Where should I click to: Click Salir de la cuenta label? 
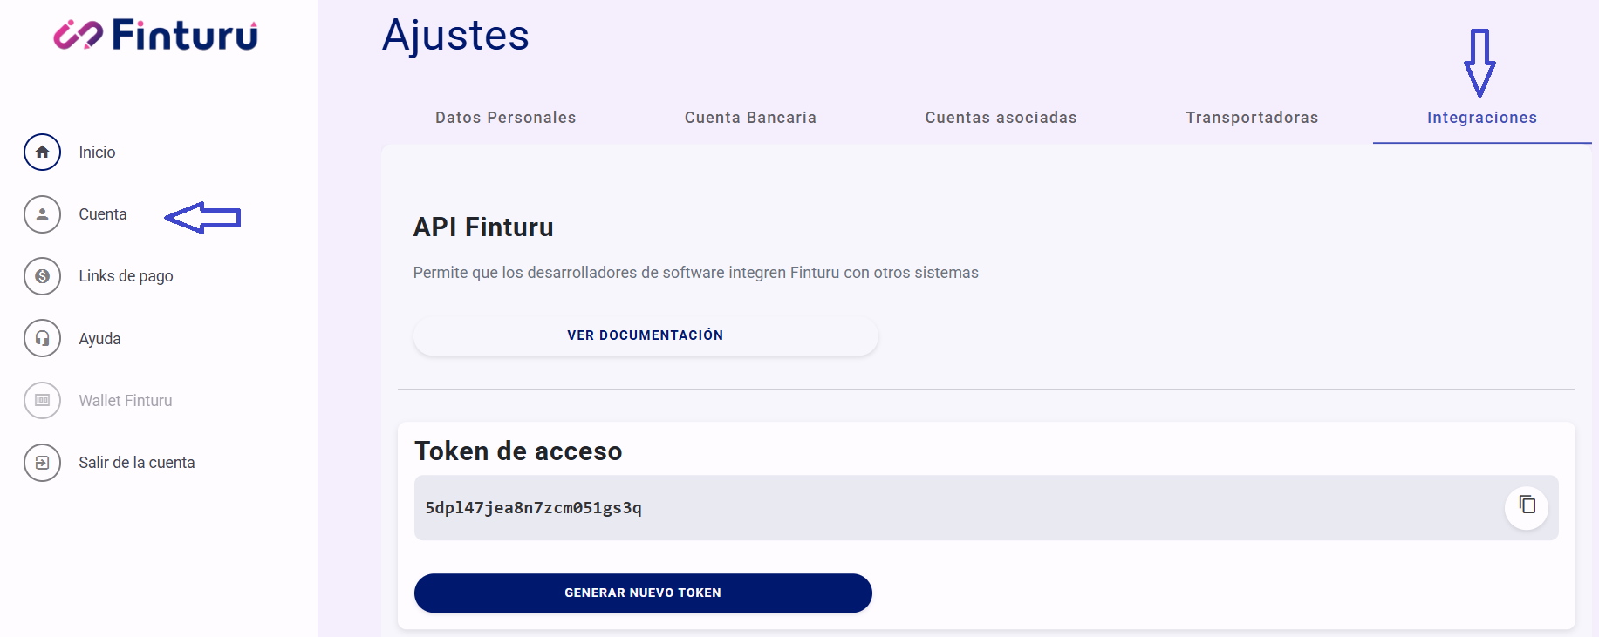(136, 463)
